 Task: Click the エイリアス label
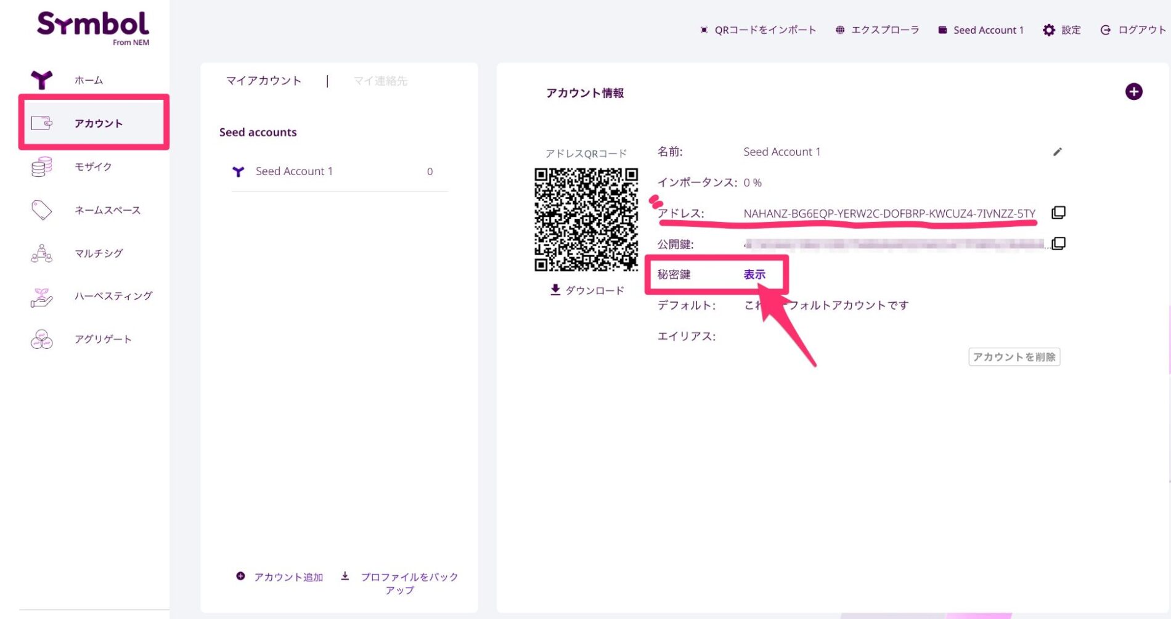click(x=687, y=336)
